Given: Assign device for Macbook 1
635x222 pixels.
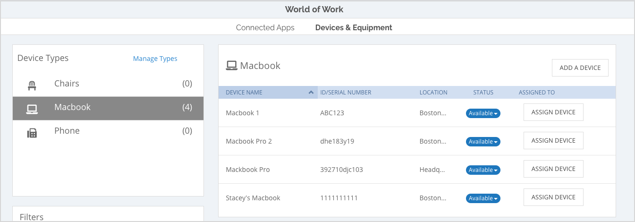Looking at the screenshot, I should tap(553, 112).
